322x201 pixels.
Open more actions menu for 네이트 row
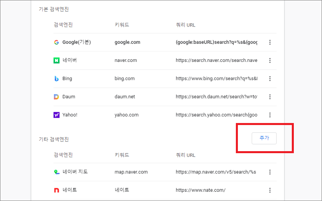click(270, 190)
